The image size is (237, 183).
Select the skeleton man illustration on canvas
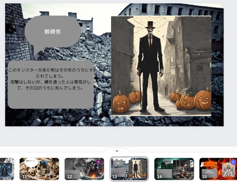click(x=161, y=66)
